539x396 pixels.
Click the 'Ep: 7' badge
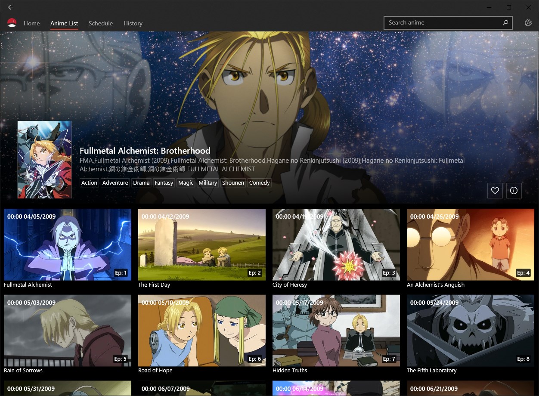[x=389, y=359]
